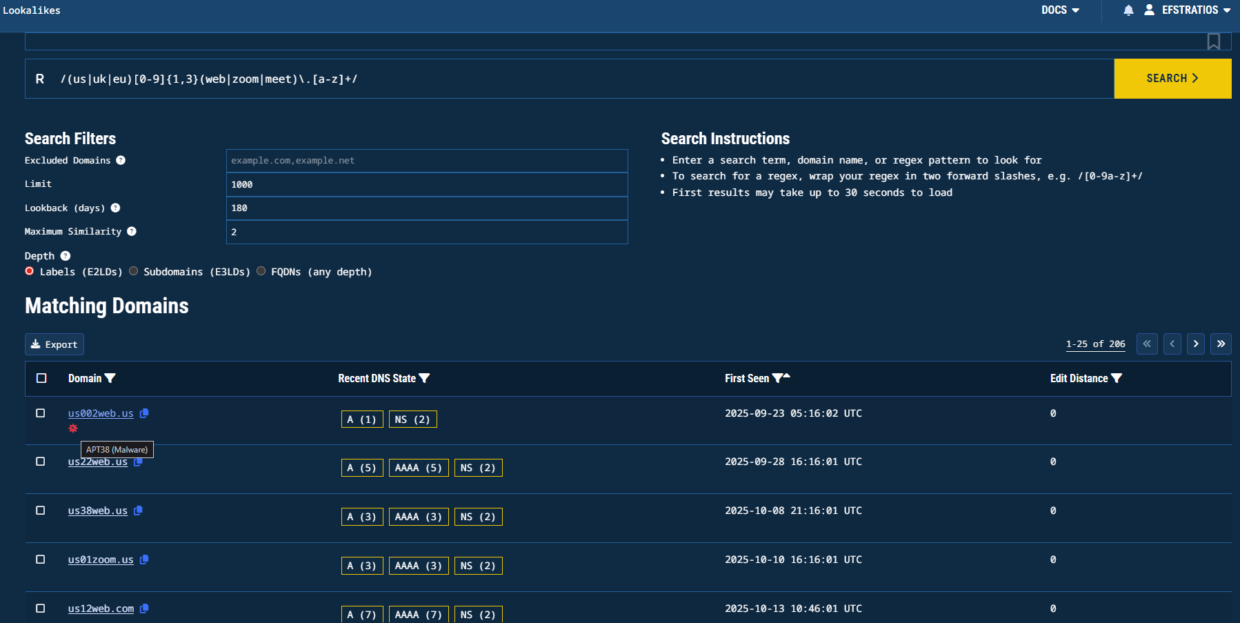Export the matching domains list
The height and width of the screenshot is (623, 1240).
pos(54,344)
